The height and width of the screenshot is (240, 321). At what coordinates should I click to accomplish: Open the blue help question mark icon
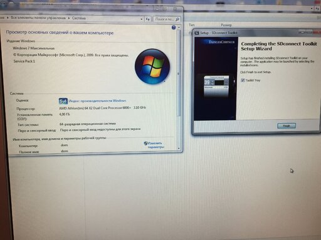(174, 27)
